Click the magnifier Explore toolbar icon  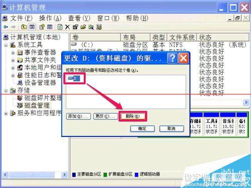tap(91, 27)
